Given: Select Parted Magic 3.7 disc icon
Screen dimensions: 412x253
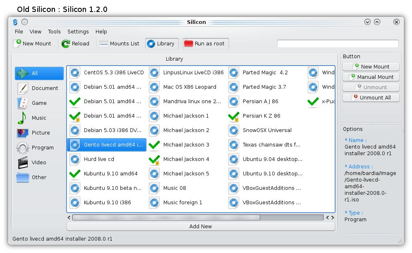Looking at the screenshot, I should [234, 87].
